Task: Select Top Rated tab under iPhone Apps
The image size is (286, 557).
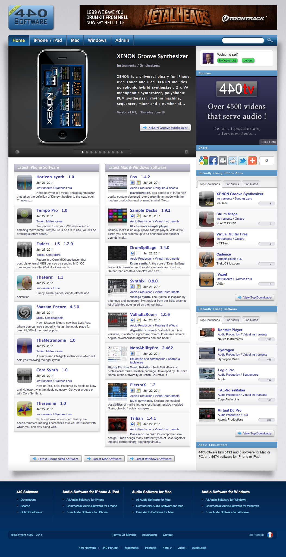Action: pyautogui.click(x=251, y=184)
